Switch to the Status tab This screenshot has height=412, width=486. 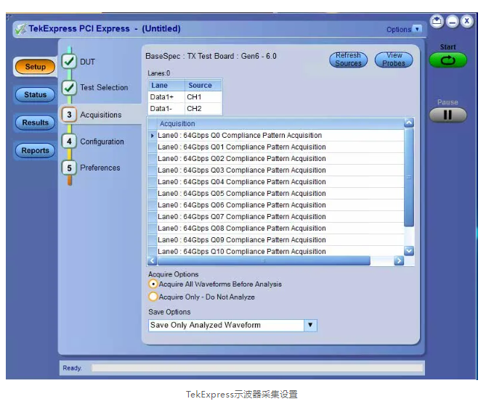35,95
